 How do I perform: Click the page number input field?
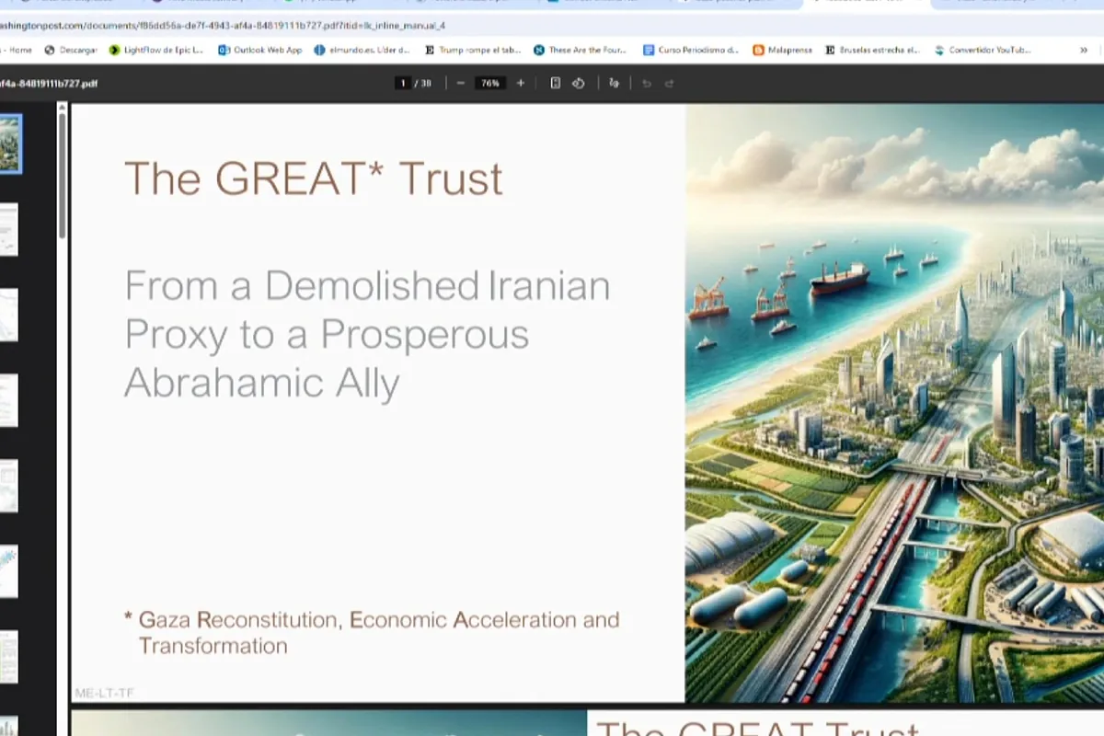click(x=403, y=83)
